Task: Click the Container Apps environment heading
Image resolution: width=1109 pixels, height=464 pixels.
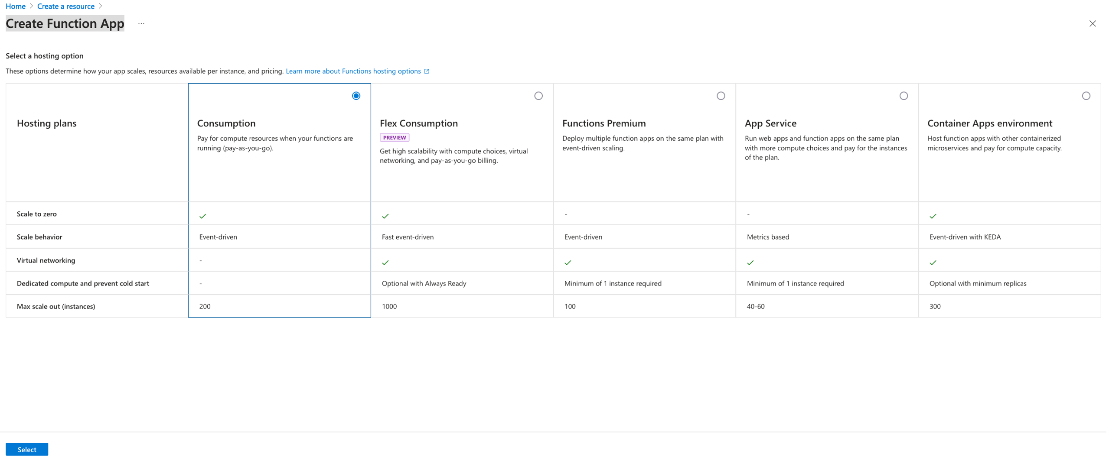Action: (989, 123)
